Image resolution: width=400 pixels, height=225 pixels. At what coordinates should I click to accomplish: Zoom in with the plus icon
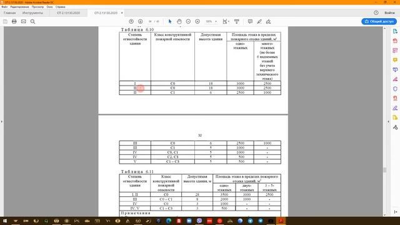(x=197, y=21)
